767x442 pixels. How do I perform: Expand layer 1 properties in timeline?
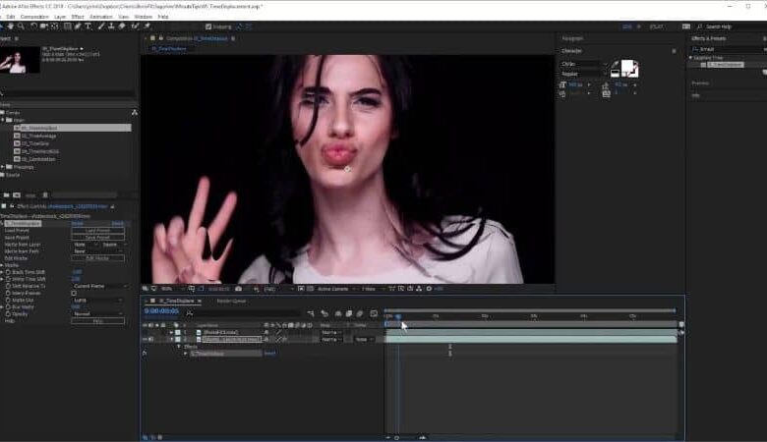[x=172, y=333]
